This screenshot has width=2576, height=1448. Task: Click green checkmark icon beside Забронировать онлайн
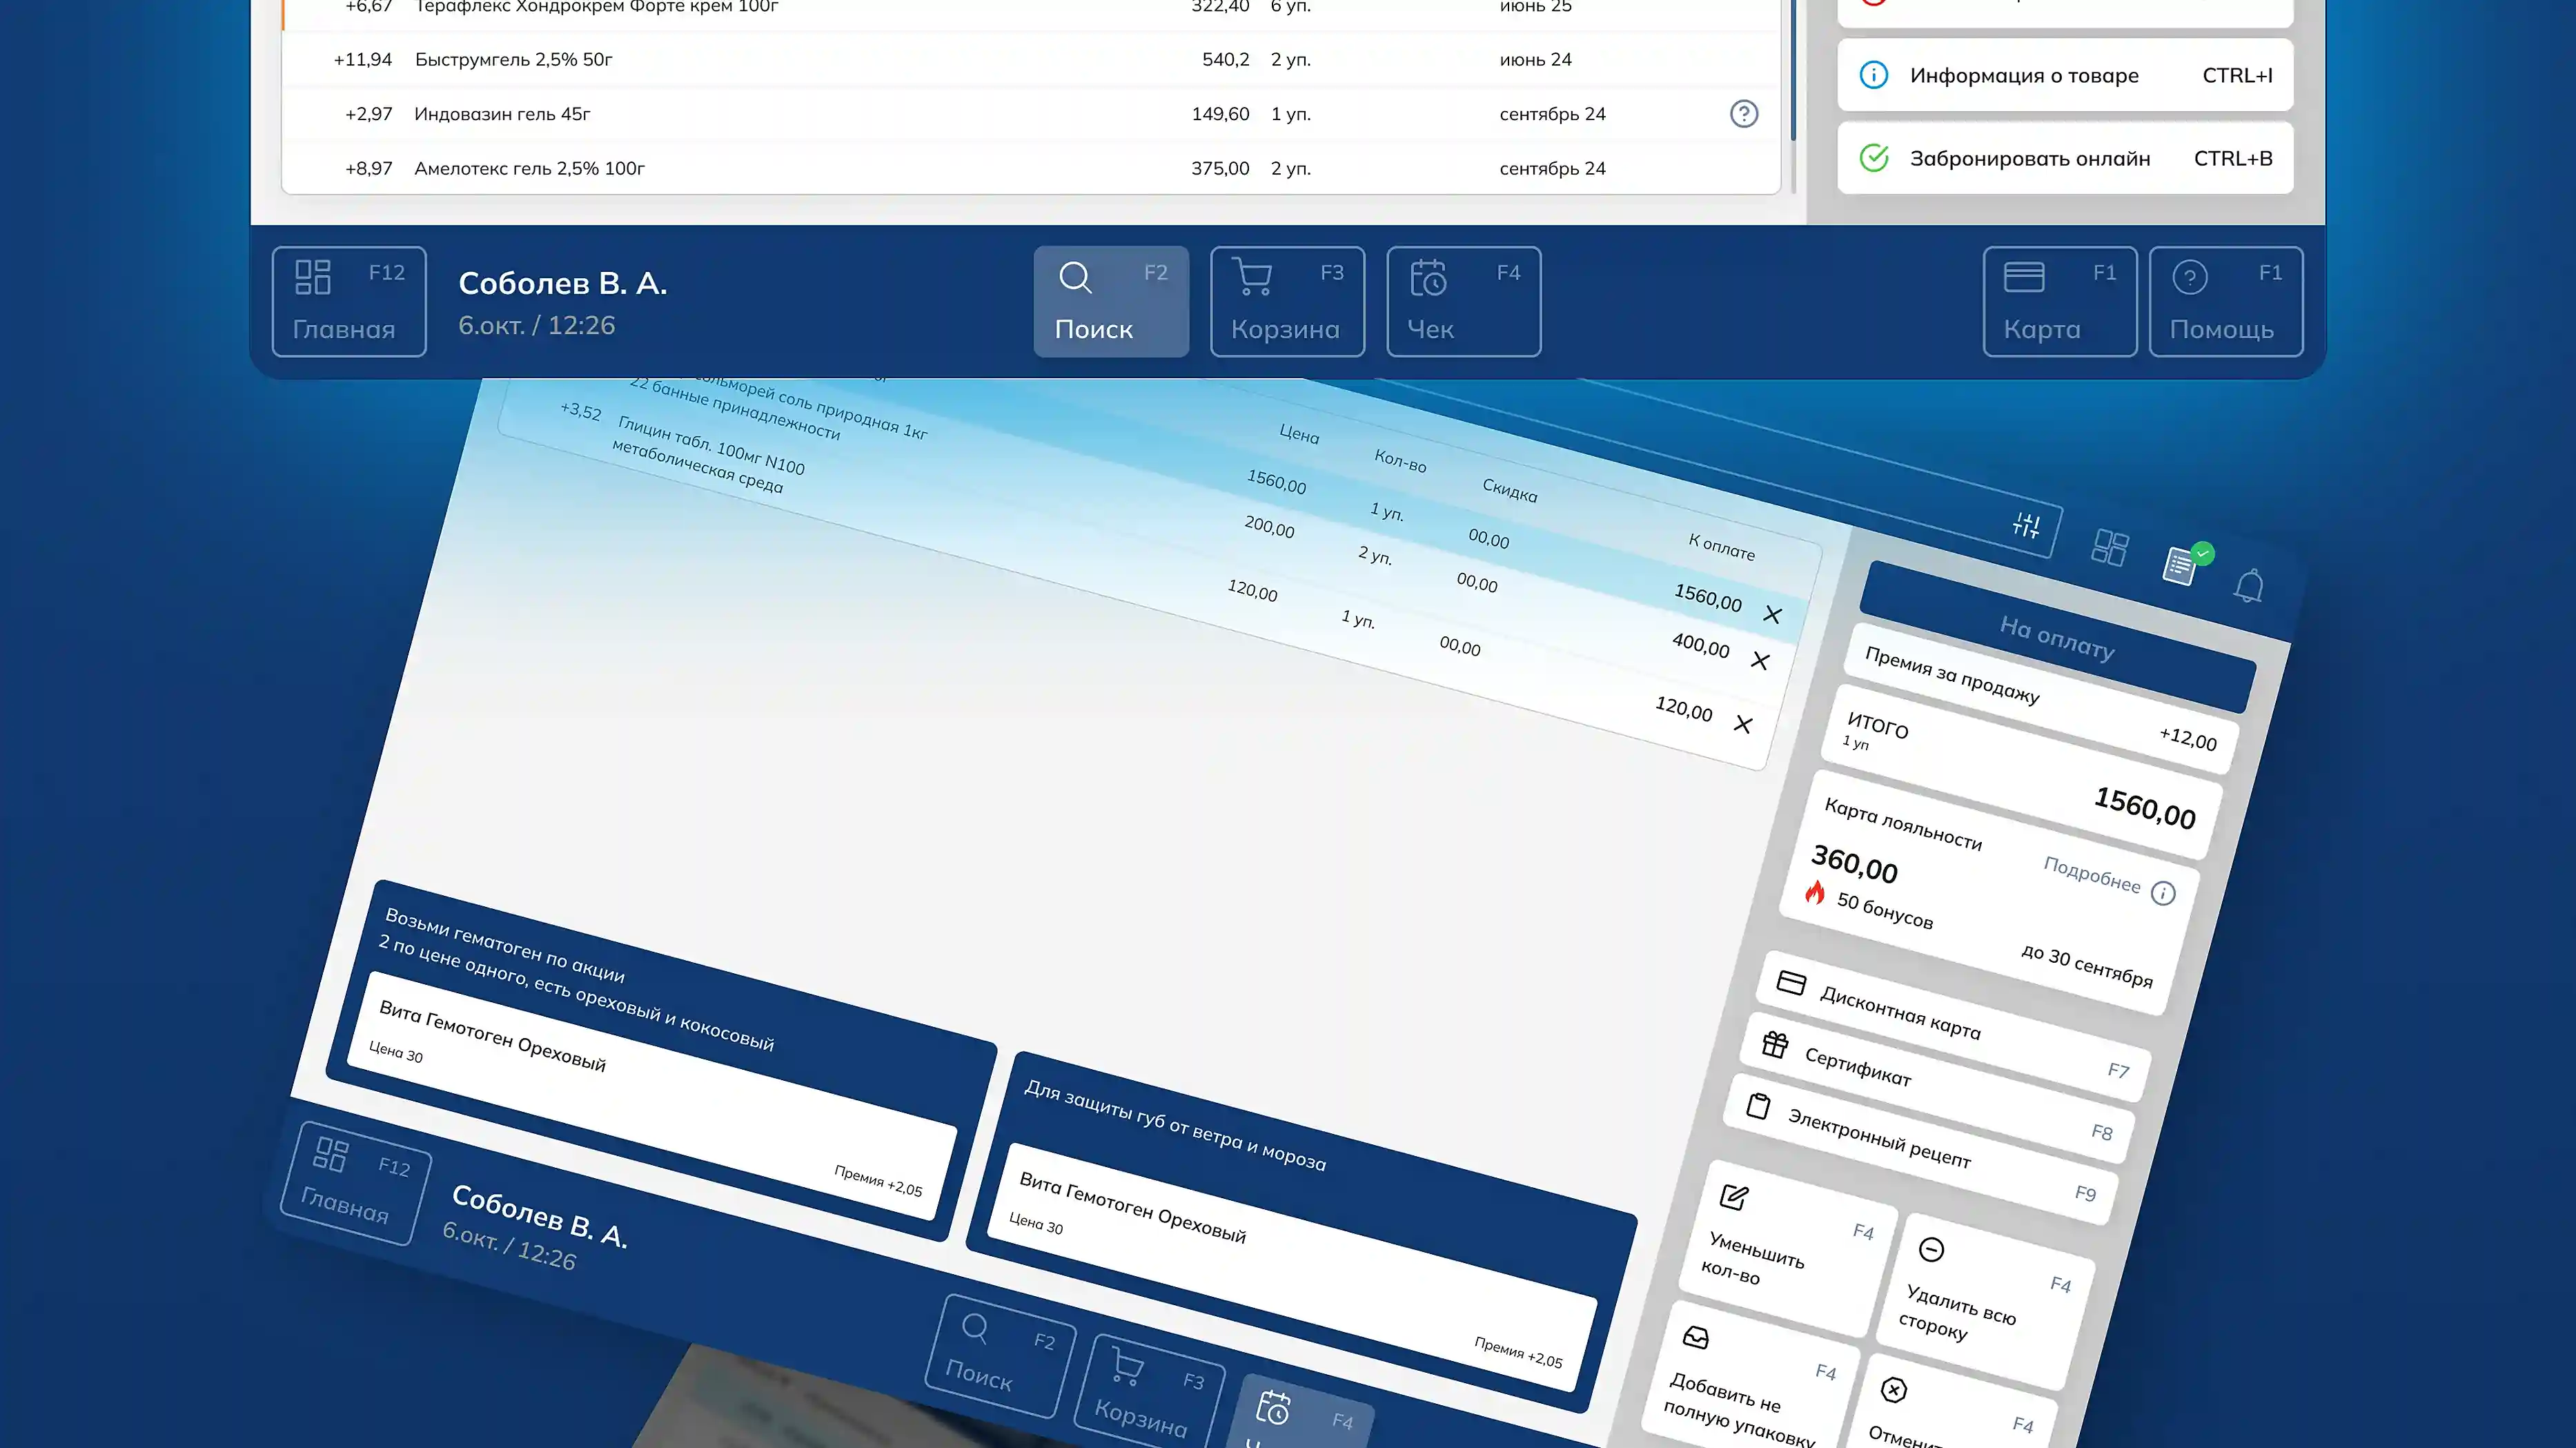tap(1873, 158)
